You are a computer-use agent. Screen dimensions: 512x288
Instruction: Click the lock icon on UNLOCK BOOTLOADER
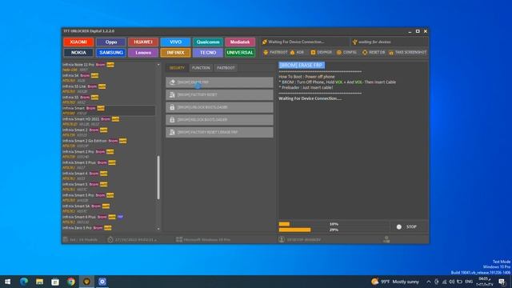[172, 107]
